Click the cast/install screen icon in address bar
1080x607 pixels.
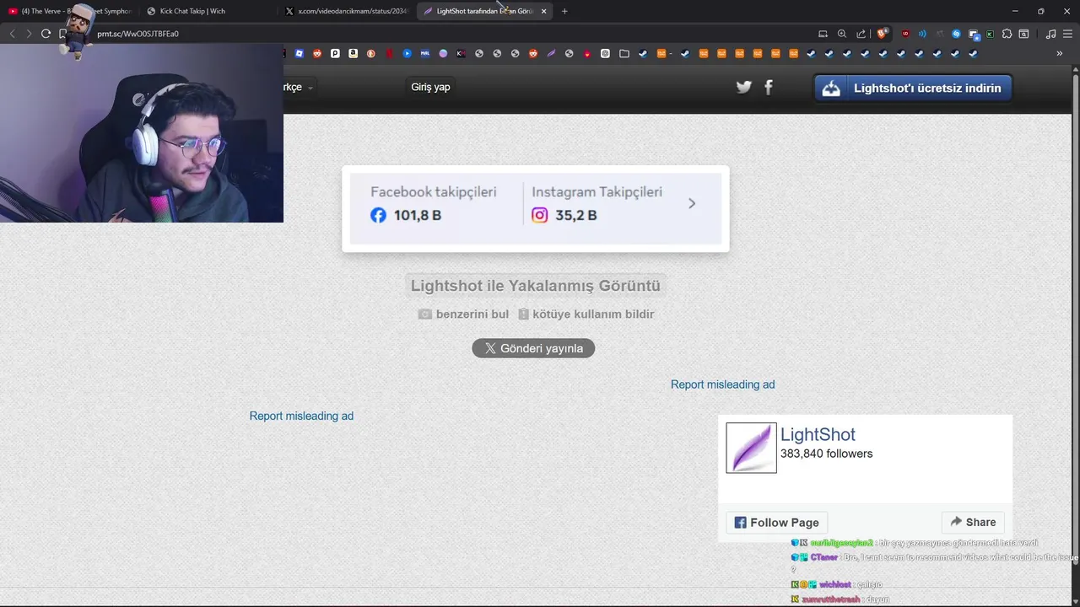[x=823, y=34]
